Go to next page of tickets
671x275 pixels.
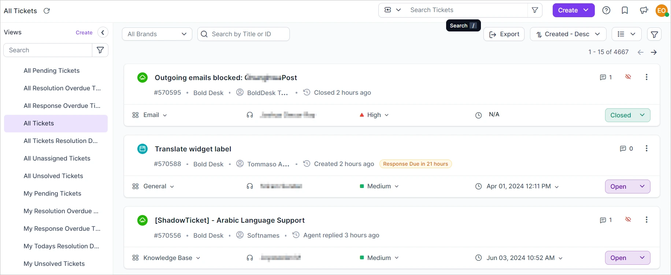click(654, 52)
